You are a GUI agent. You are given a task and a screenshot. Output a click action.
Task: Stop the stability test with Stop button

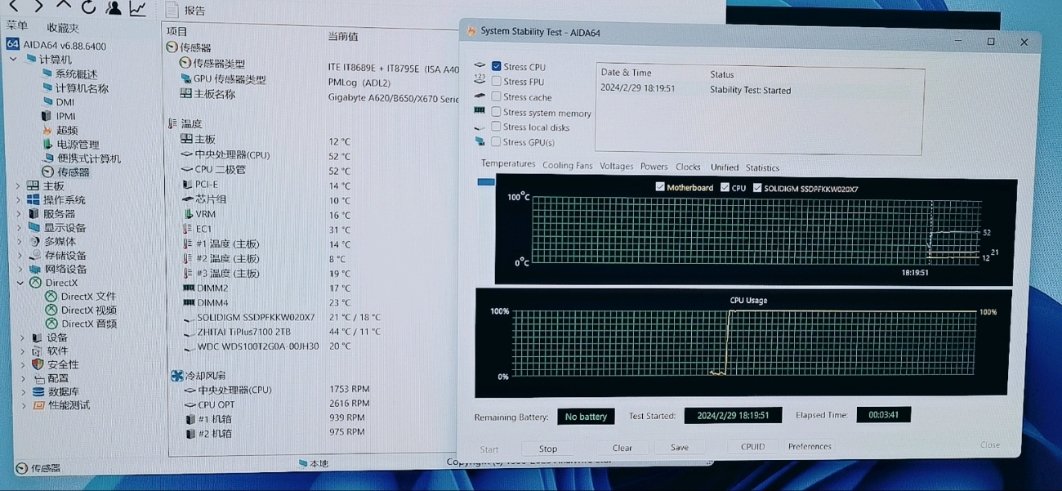tap(548, 449)
